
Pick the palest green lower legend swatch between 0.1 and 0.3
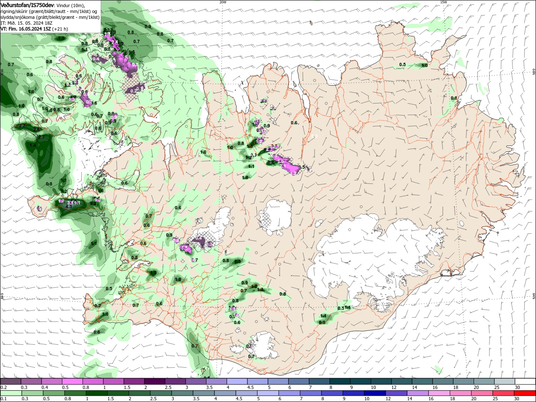(x=11, y=393)
